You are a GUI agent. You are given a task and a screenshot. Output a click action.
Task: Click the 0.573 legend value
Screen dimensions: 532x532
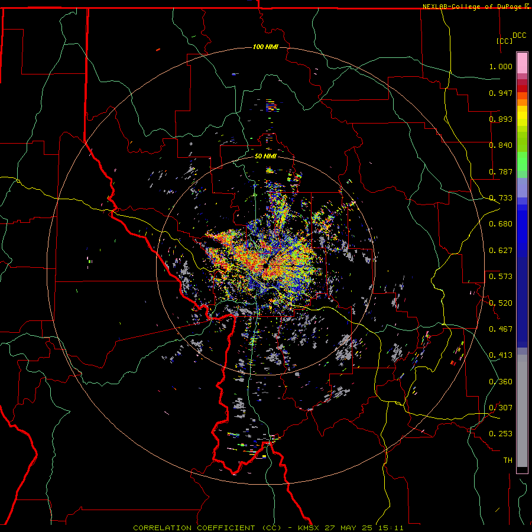(x=501, y=277)
